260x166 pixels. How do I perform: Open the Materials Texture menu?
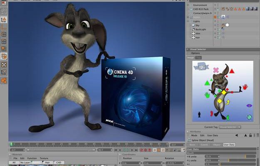44,158
